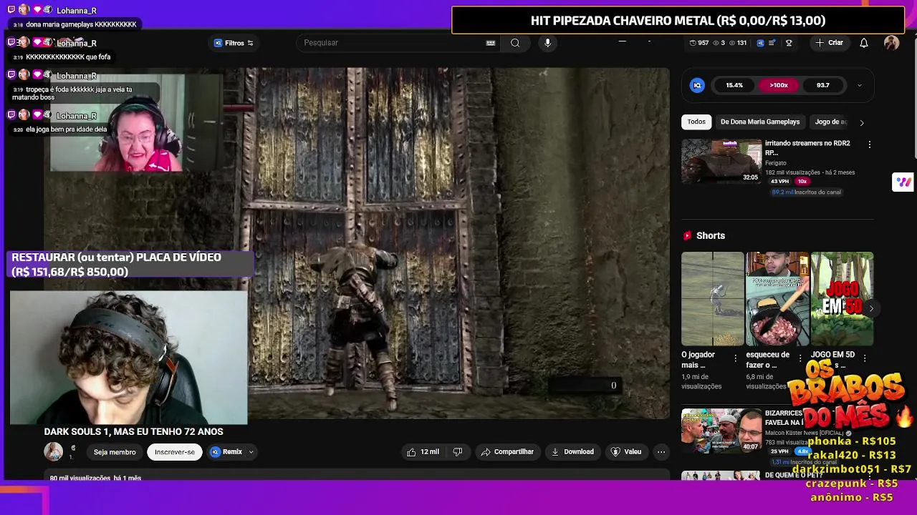
Task: Click the Inscrever-se button
Action: pyautogui.click(x=175, y=452)
